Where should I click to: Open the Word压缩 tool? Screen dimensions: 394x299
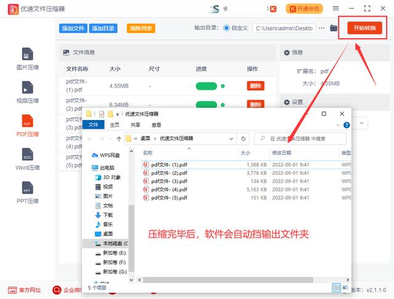click(x=27, y=159)
